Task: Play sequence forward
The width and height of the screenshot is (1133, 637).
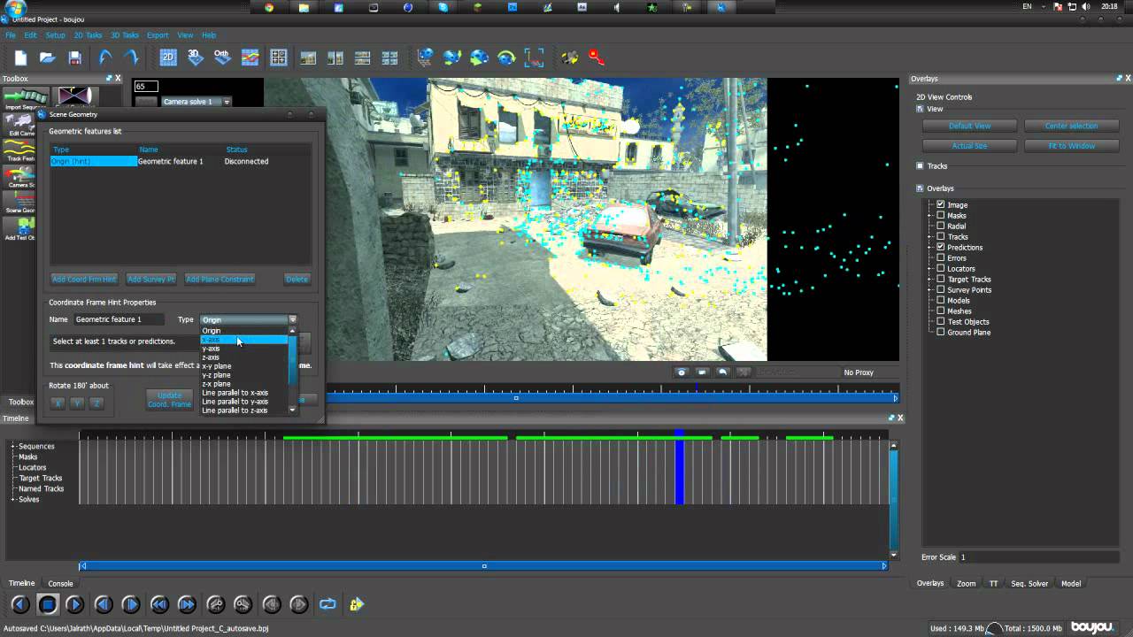Action: pyautogui.click(x=74, y=605)
